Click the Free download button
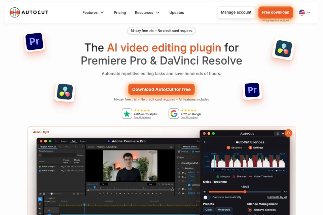This screenshot has height=215, width=323. coord(276,12)
